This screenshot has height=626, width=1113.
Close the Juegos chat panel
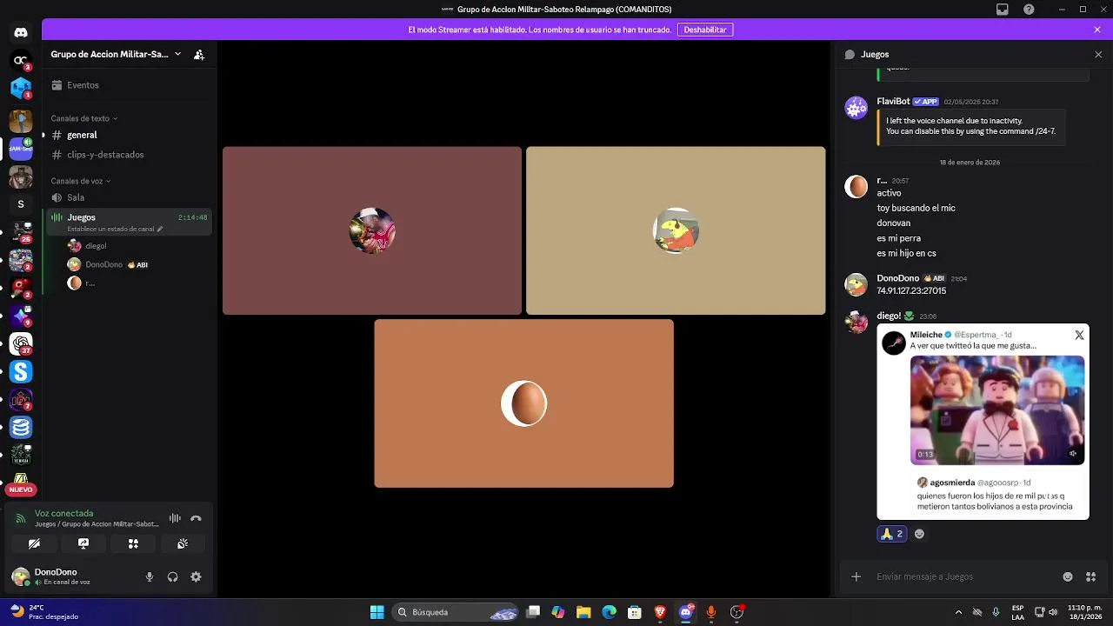tap(1098, 54)
